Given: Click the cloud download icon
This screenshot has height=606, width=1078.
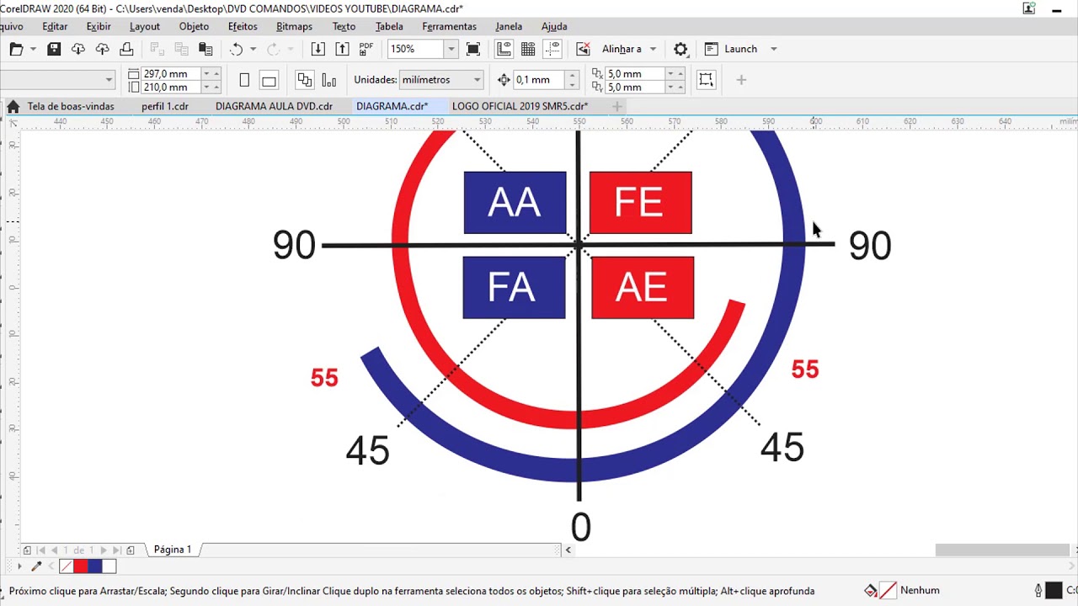Looking at the screenshot, I should (78, 49).
